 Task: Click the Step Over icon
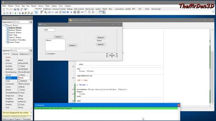point(29,13)
